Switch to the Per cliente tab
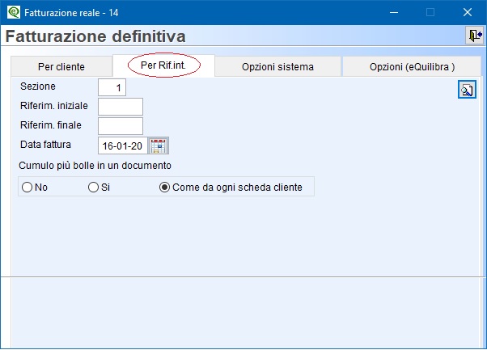The height and width of the screenshot is (350, 487). 61,66
